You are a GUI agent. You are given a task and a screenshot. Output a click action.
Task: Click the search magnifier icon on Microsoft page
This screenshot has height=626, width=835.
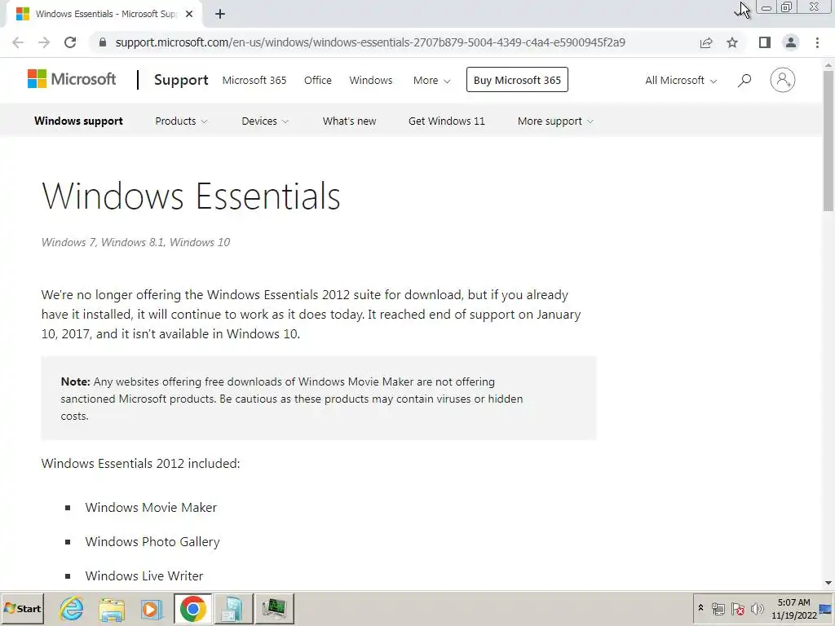[744, 81]
